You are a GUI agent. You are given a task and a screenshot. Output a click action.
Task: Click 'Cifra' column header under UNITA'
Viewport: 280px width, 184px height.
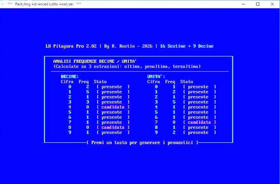pyautogui.click(x=154, y=82)
